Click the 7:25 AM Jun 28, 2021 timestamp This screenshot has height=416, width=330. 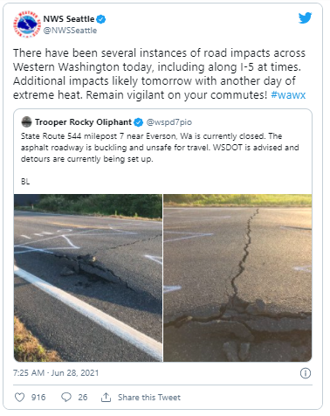pyautogui.click(x=56, y=373)
